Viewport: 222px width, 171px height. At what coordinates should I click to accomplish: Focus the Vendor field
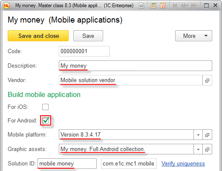coord(131,80)
